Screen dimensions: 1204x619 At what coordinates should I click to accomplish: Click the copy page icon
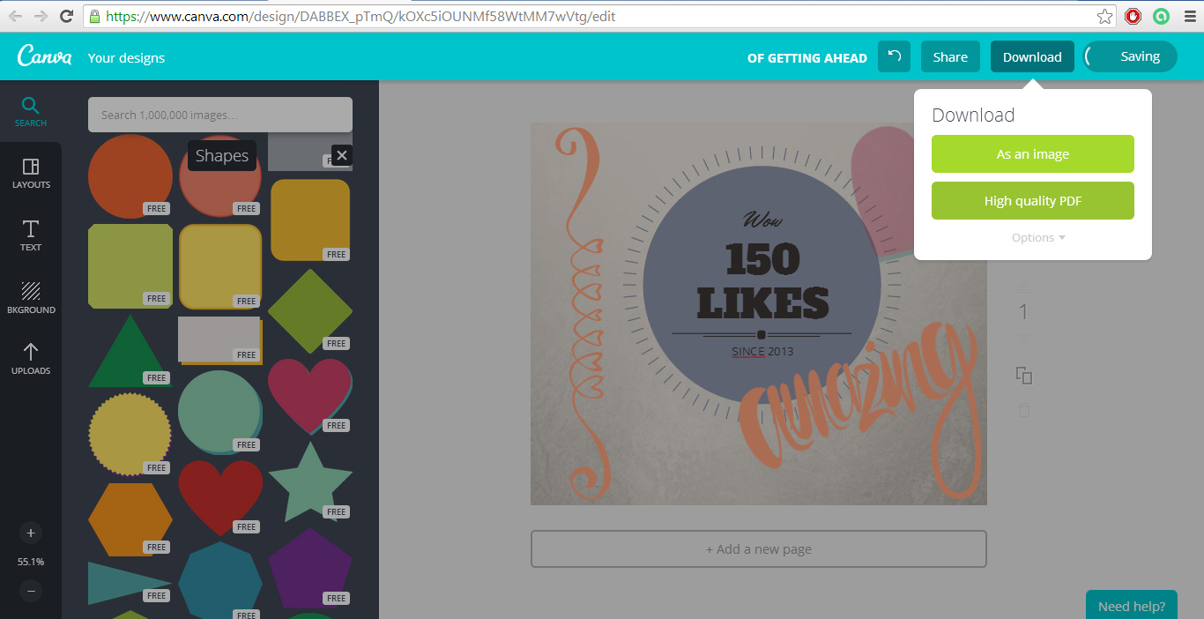click(x=1023, y=376)
